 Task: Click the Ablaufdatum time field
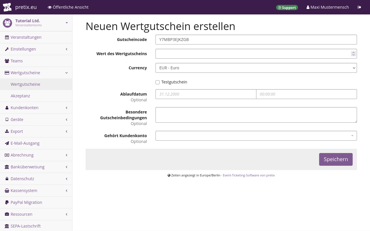pos(306,94)
